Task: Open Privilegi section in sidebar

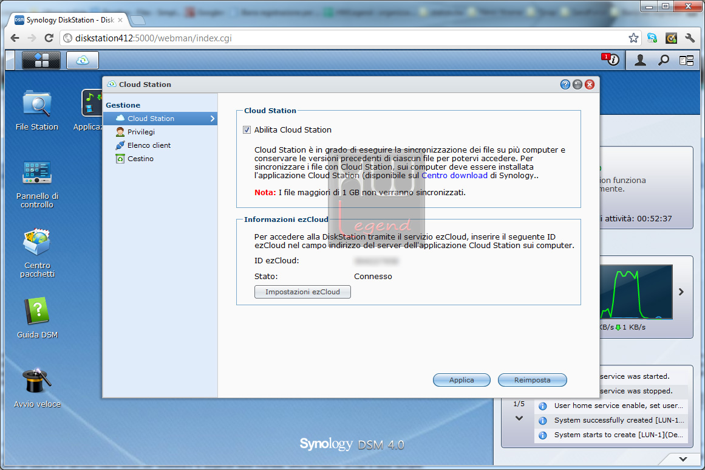Action: point(160,132)
